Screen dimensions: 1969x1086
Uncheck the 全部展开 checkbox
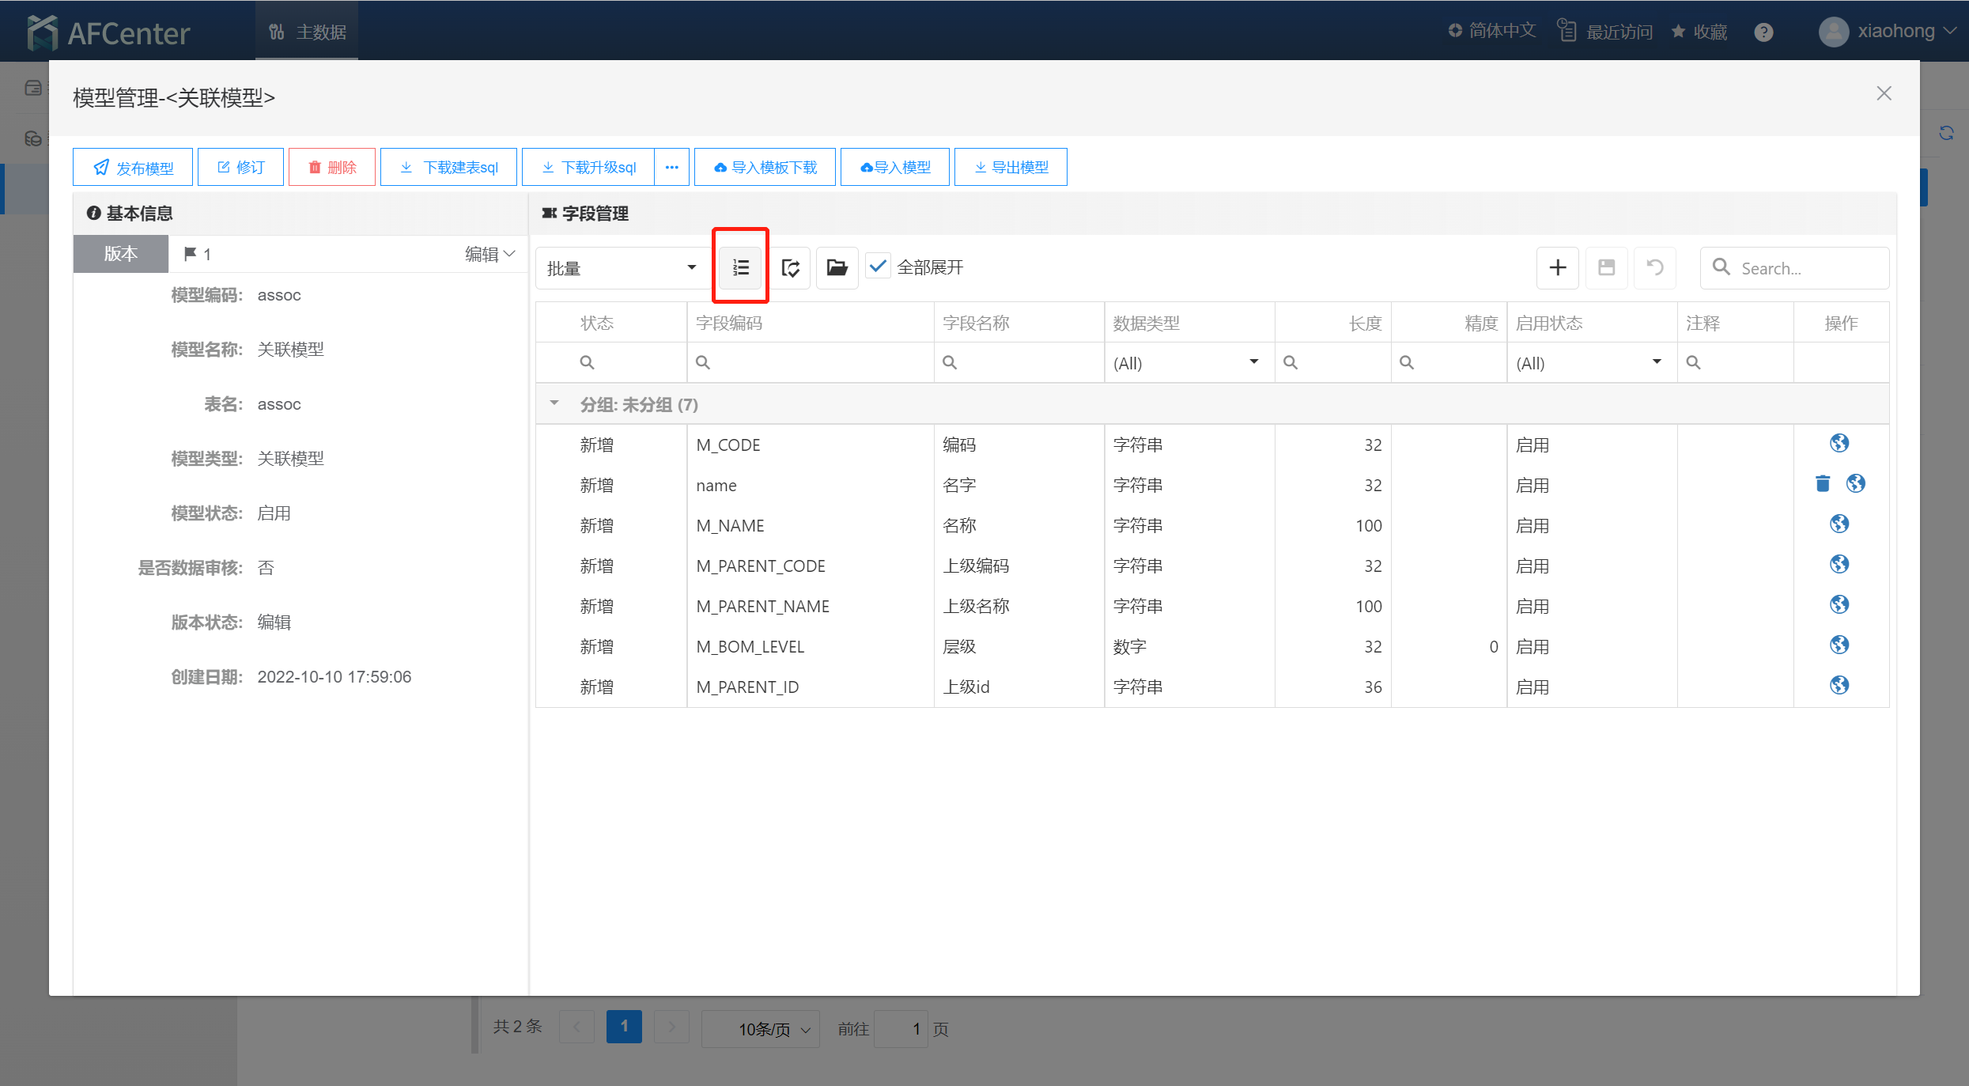click(878, 267)
